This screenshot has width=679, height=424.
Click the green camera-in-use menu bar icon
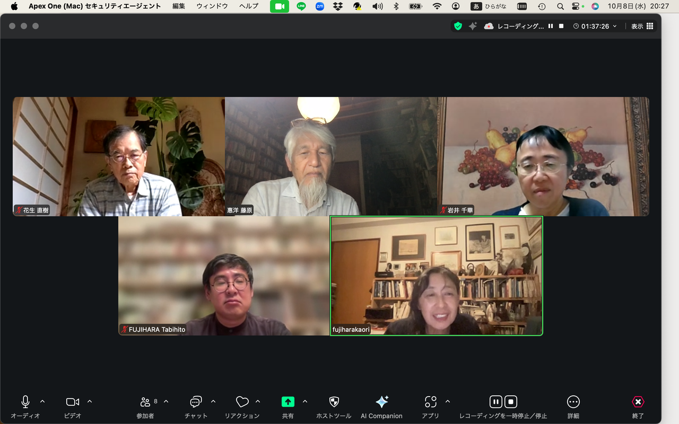coord(280,6)
